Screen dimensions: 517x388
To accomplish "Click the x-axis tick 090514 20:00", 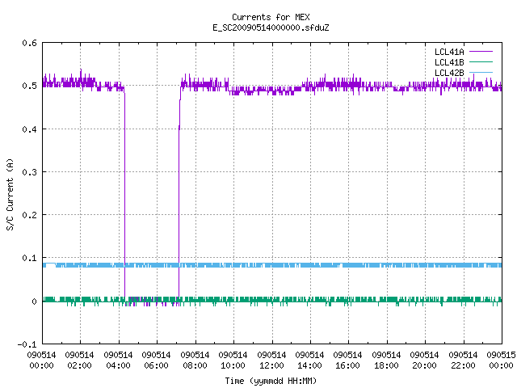I will pyautogui.click(x=424, y=361).
